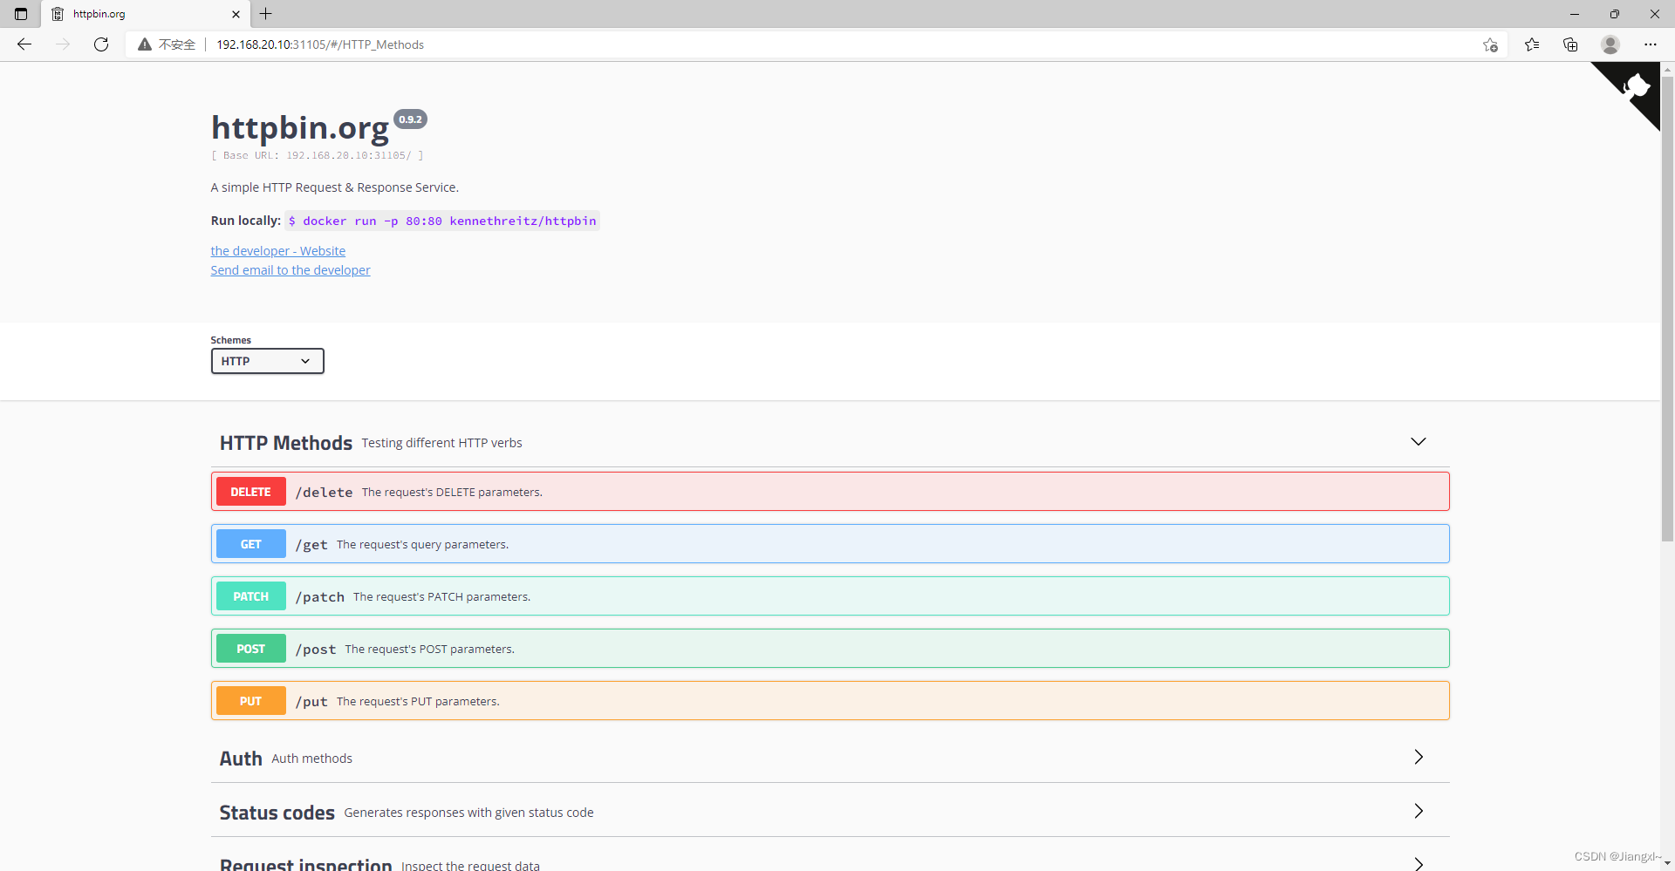Open the Schemes HTTP dropdown
Image resolution: width=1675 pixels, height=871 pixels.
tap(268, 361)
